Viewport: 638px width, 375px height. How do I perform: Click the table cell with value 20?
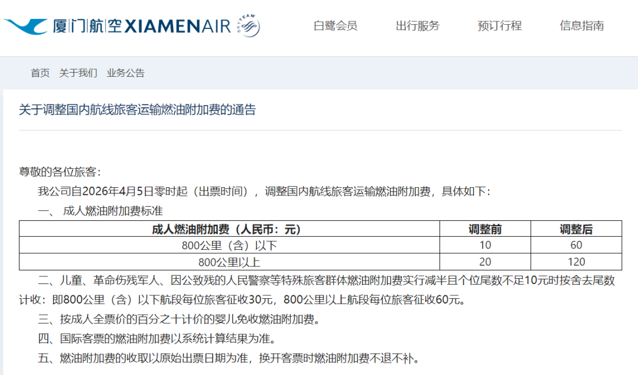coord(485,262)
